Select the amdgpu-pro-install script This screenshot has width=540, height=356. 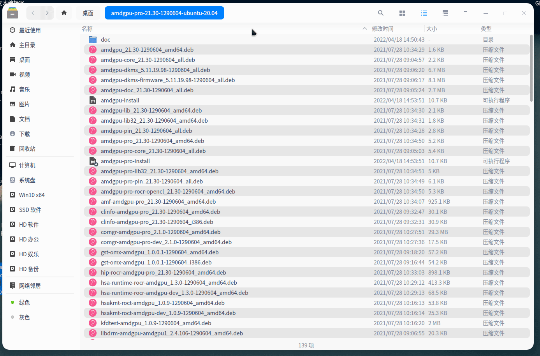click(x=307, y=161)
